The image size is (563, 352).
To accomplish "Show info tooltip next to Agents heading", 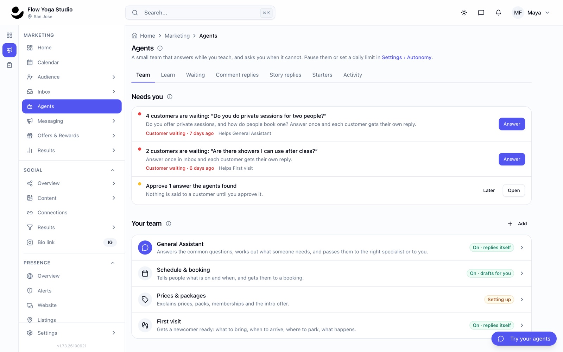I will tap(160, 48).
